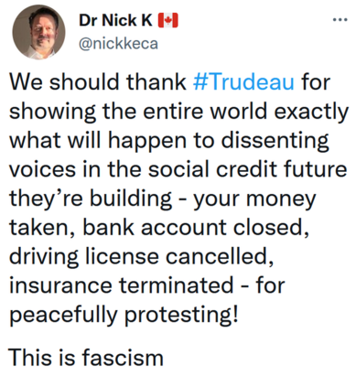
Task: Click the phrase "they're building"
Action: click(91, 199)
